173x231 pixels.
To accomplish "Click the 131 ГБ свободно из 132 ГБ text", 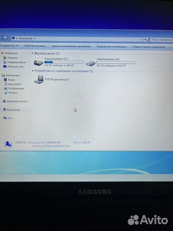I will [111, 65].
